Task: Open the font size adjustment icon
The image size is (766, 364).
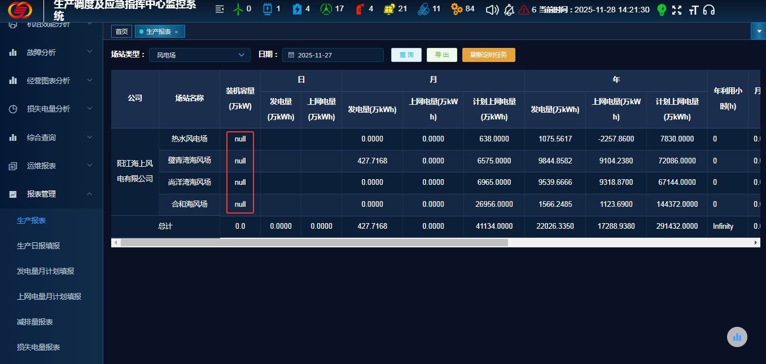Action: pyautogui.click(x=693, y=10)
